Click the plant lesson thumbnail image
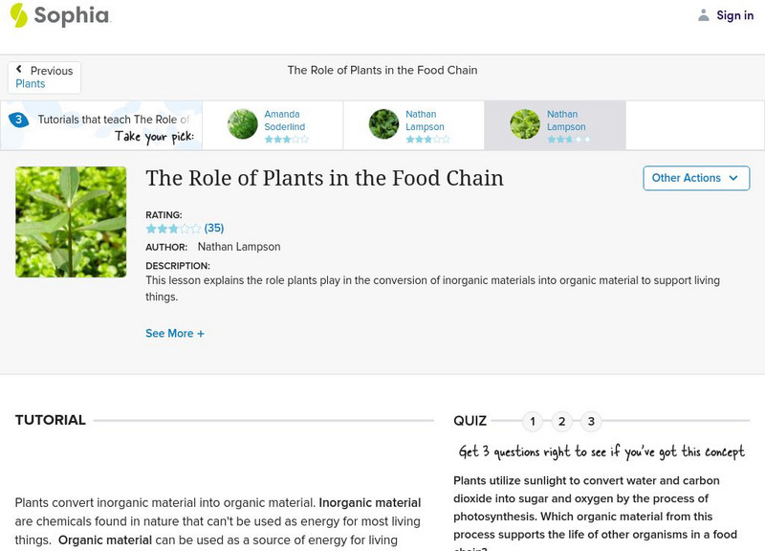Viewport: 765px width, 551px height. point(71,222)
